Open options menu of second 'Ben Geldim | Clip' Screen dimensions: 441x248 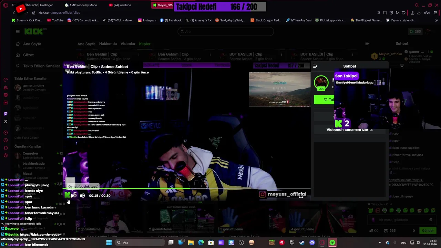tap(210, 54)
